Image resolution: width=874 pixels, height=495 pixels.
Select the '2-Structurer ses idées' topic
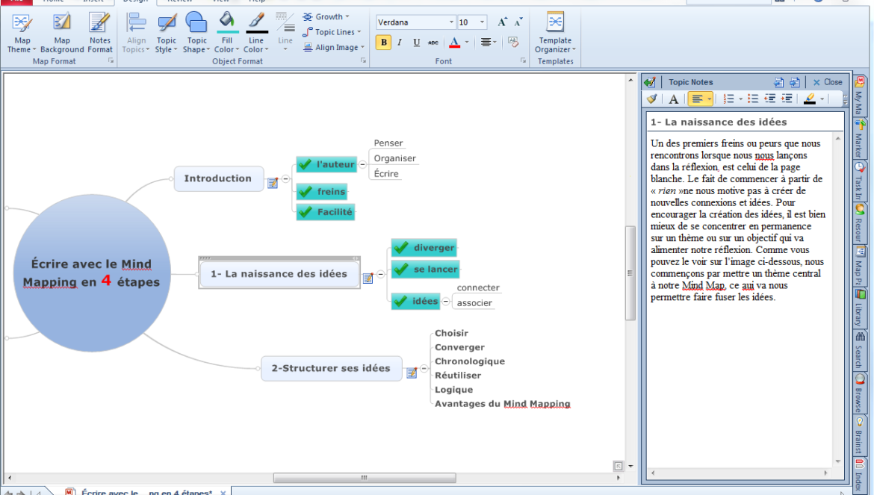(x=330, y=368)
